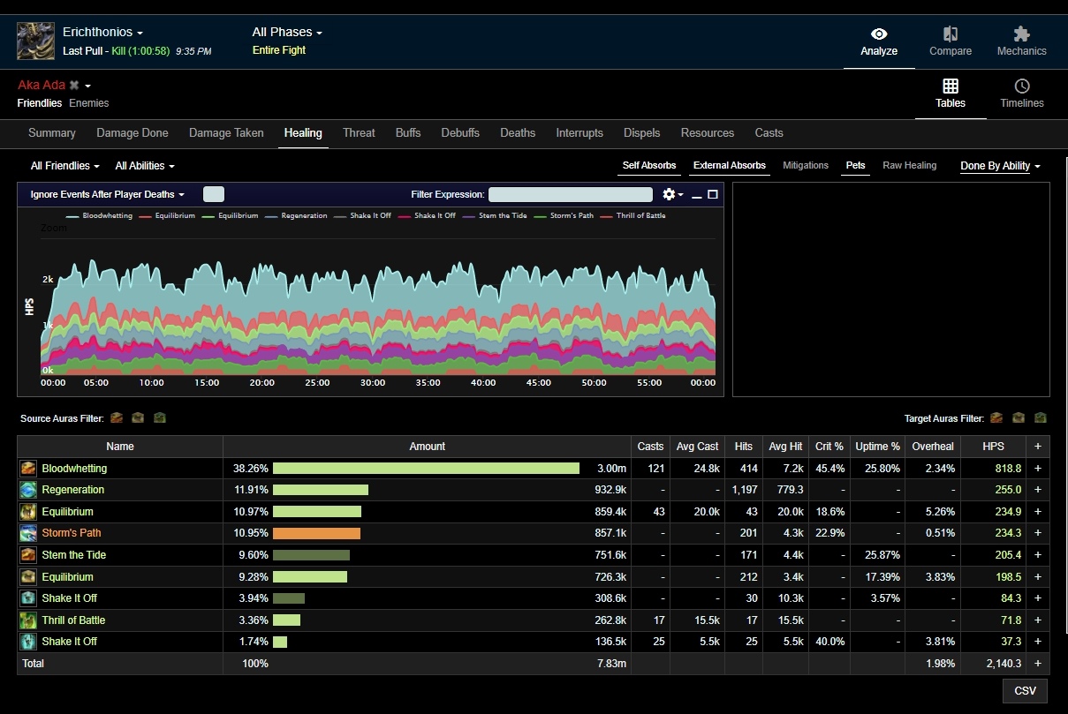Screen dimensions: 1068x714
Task: Open the Analyze view
Action: (x=878, y=41)
